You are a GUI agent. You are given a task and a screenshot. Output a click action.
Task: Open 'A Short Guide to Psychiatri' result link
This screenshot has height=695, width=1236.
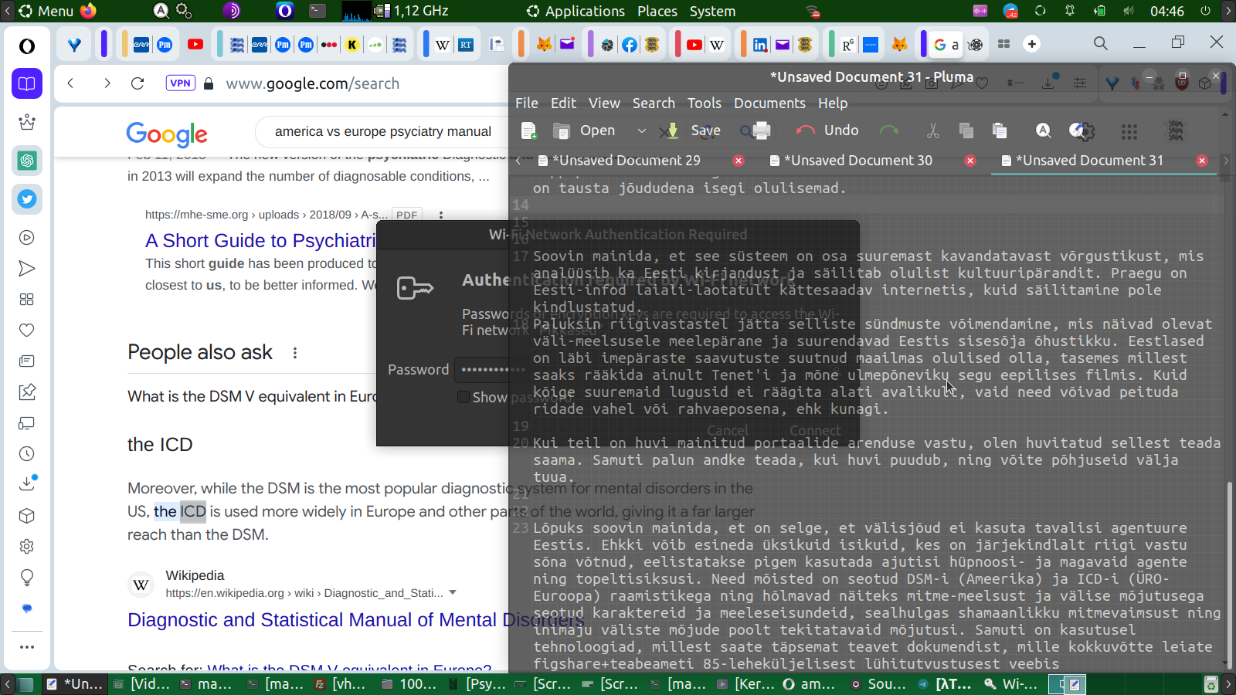260,241
